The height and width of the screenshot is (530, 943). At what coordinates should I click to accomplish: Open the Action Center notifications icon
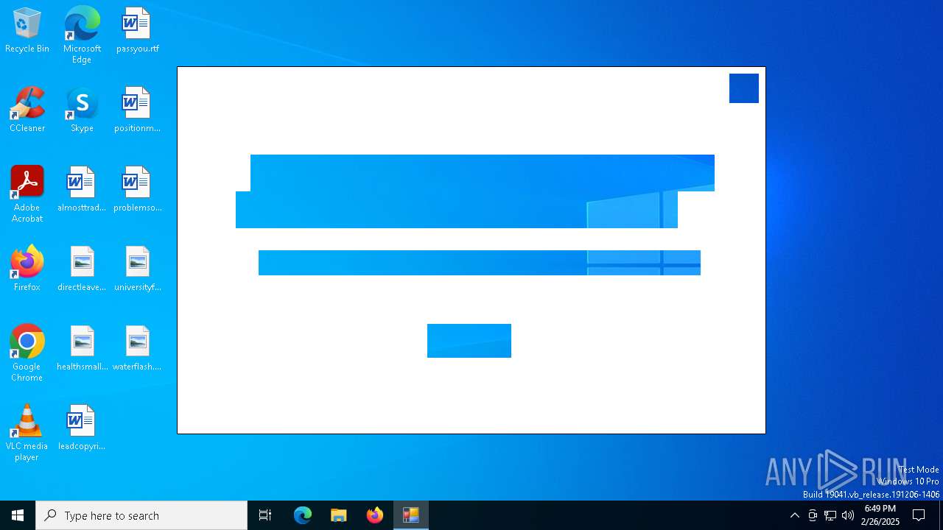tap(919, 515)
